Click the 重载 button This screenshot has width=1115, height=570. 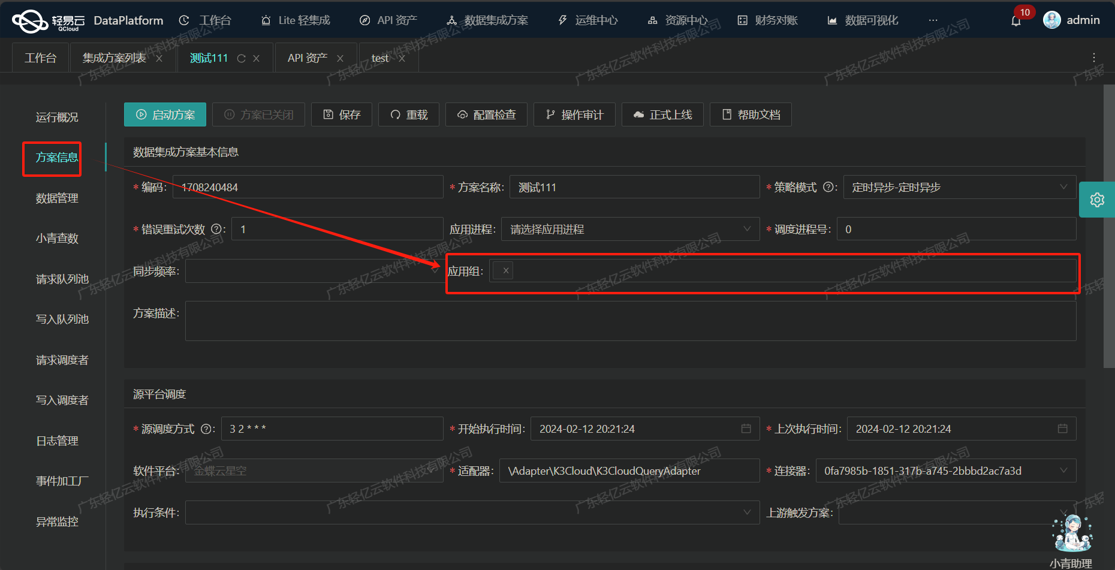point(409,114)
